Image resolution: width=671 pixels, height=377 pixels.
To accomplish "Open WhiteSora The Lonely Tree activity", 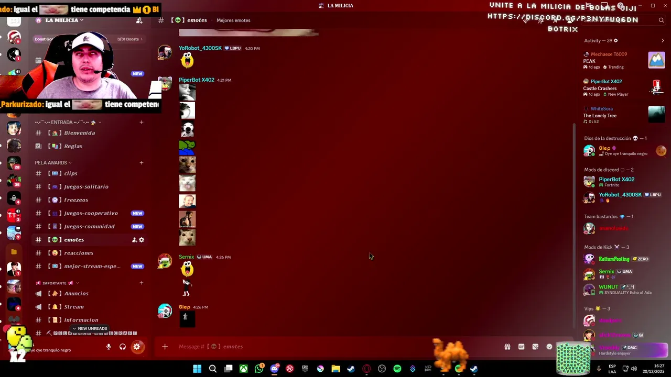I will (x=624, y=115).
